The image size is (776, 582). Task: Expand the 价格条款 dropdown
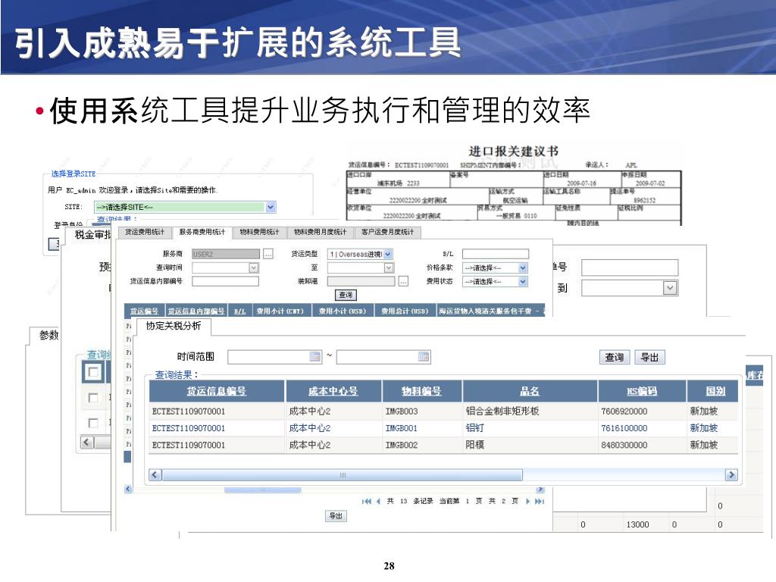click(x=523, y=268)
